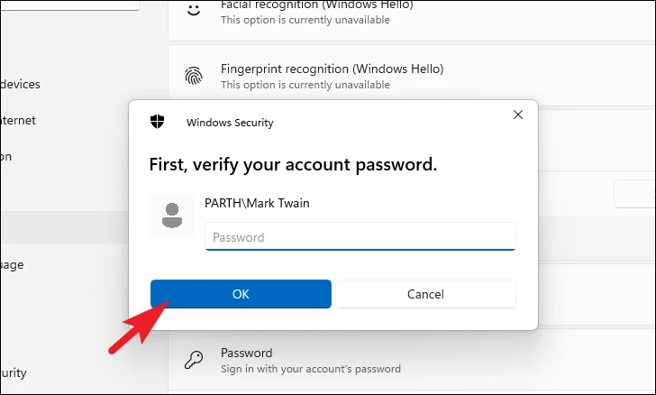656x395 pixels.
Task: Click the user account avatar icon
Action: coord(172,216)
